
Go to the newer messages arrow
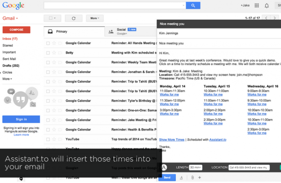266,18
